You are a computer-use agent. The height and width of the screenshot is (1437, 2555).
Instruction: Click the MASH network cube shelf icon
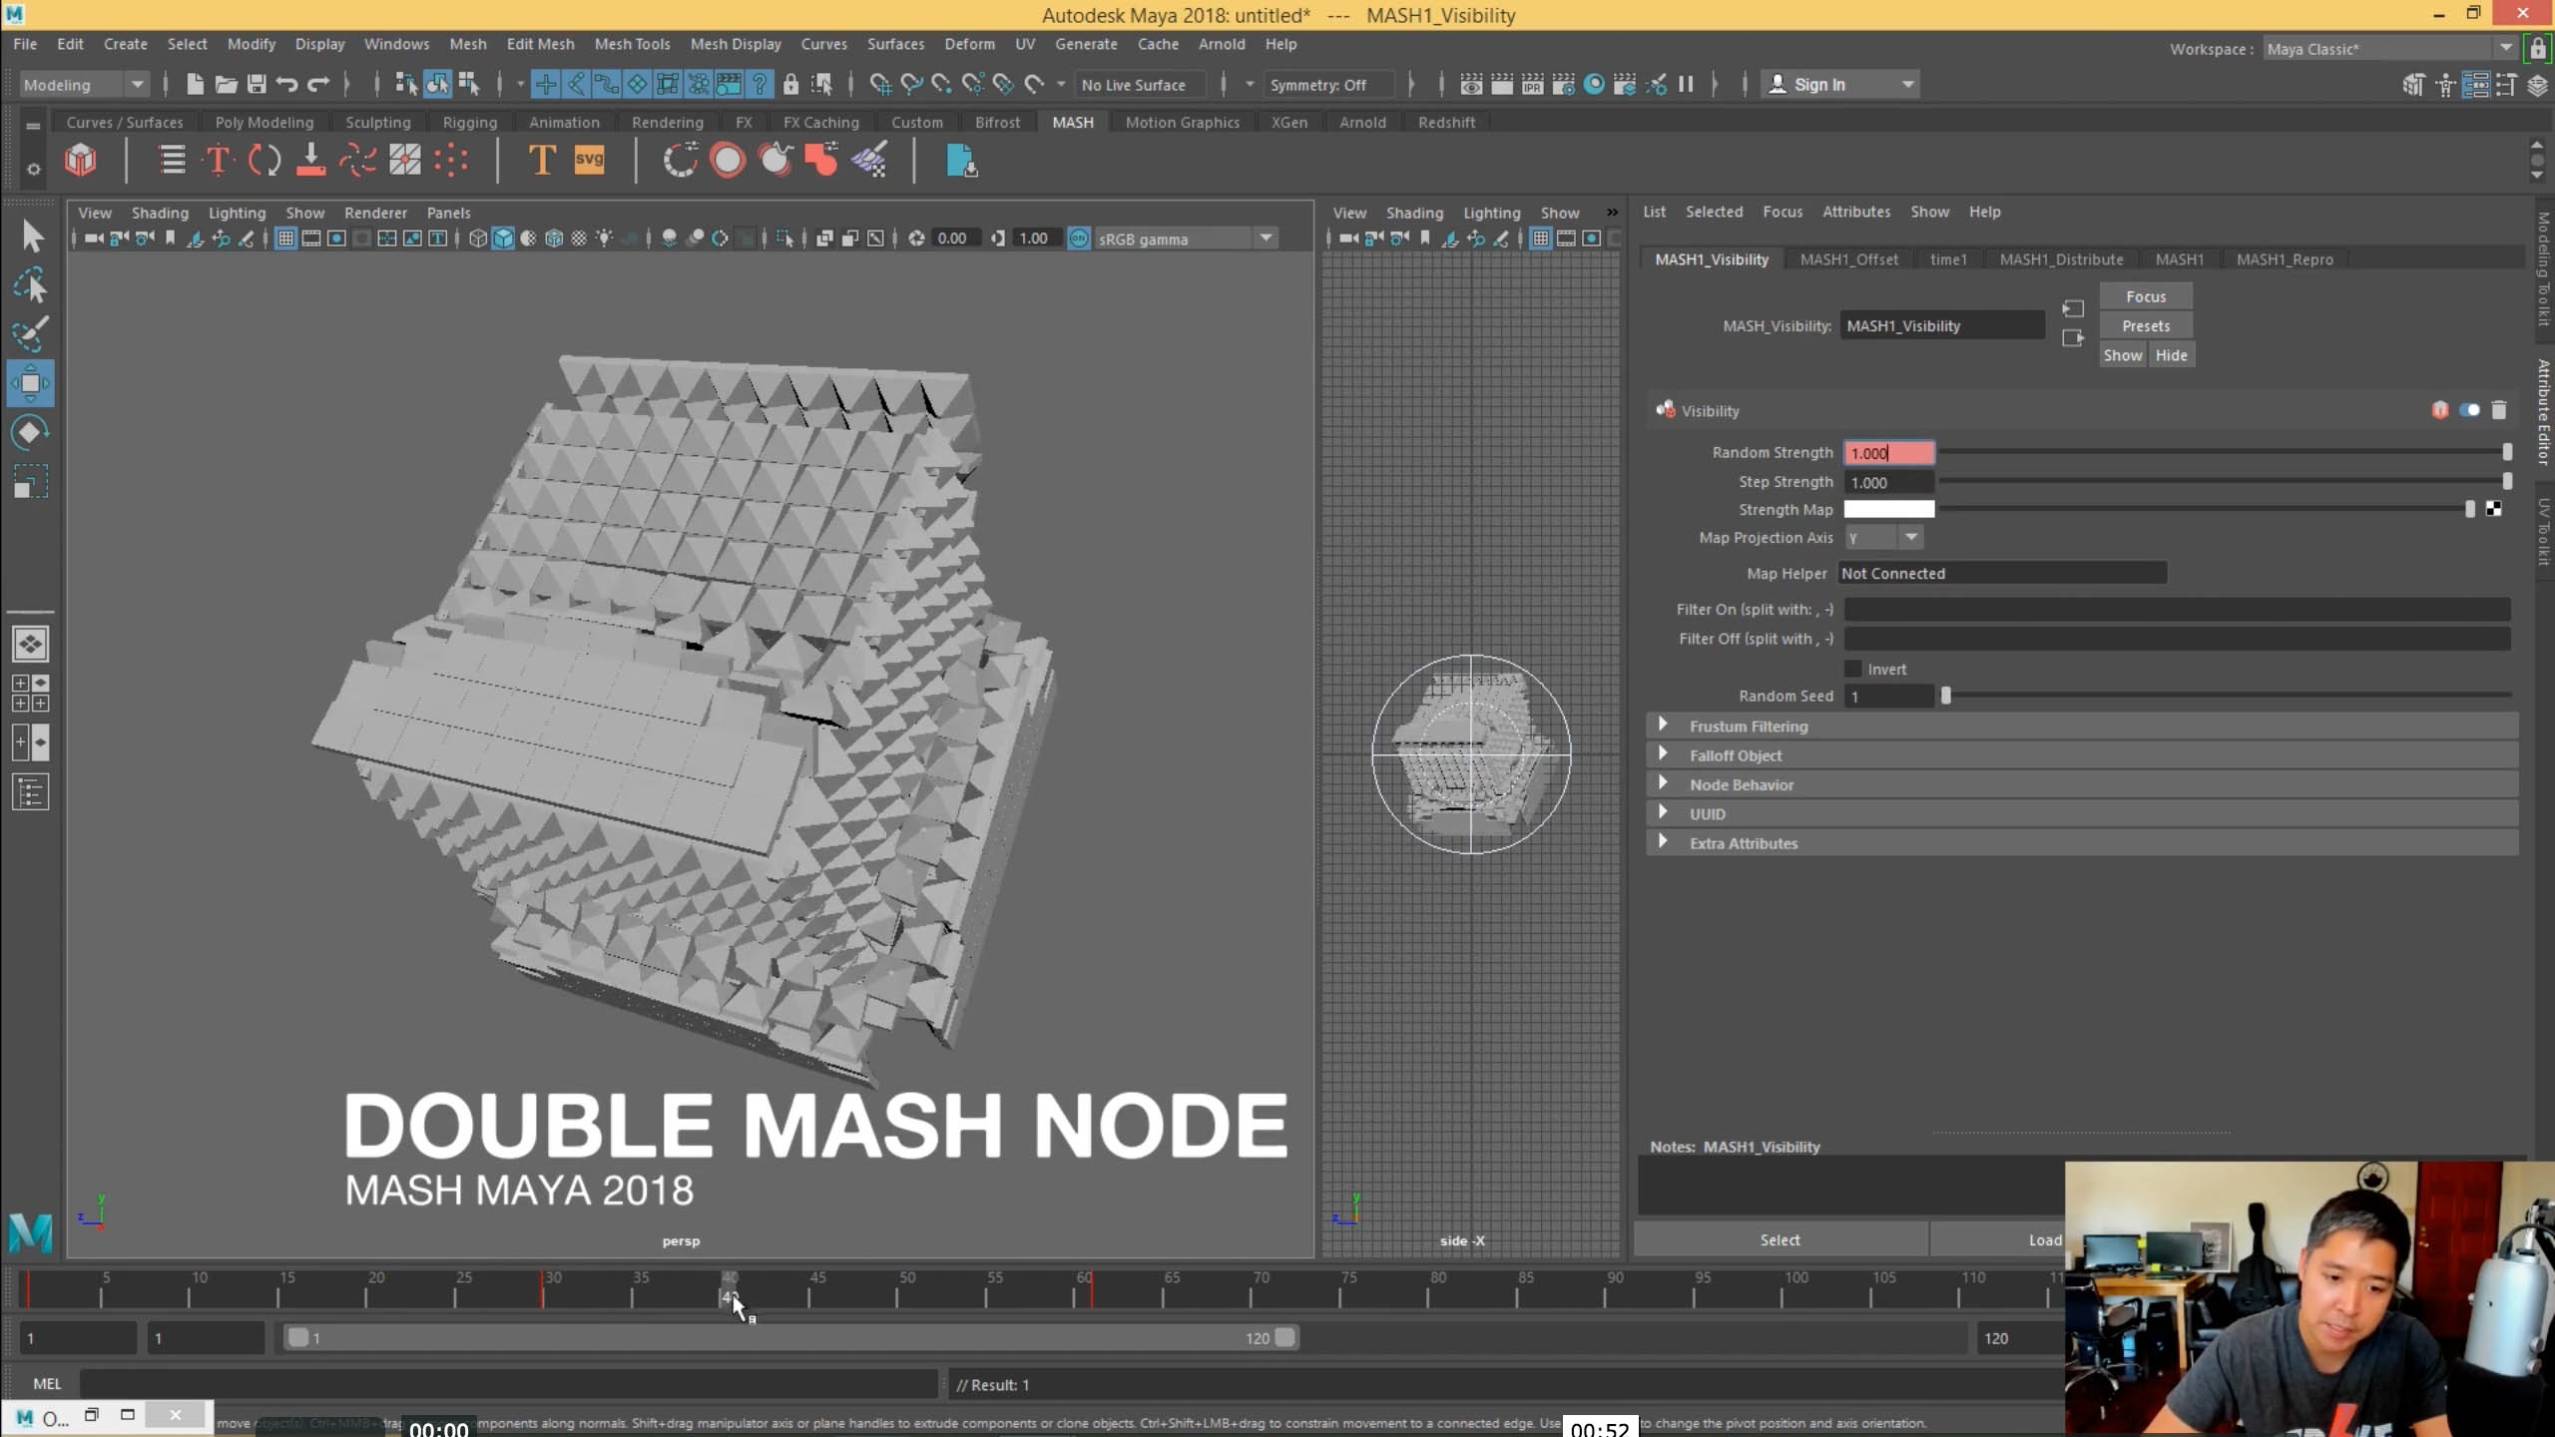point(81,160)
